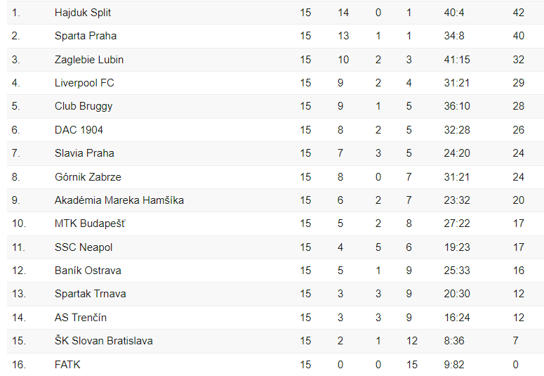Click Spartak Trnava team name
Viewport: 544px width, 376px height.
click(x=91, y=294)
